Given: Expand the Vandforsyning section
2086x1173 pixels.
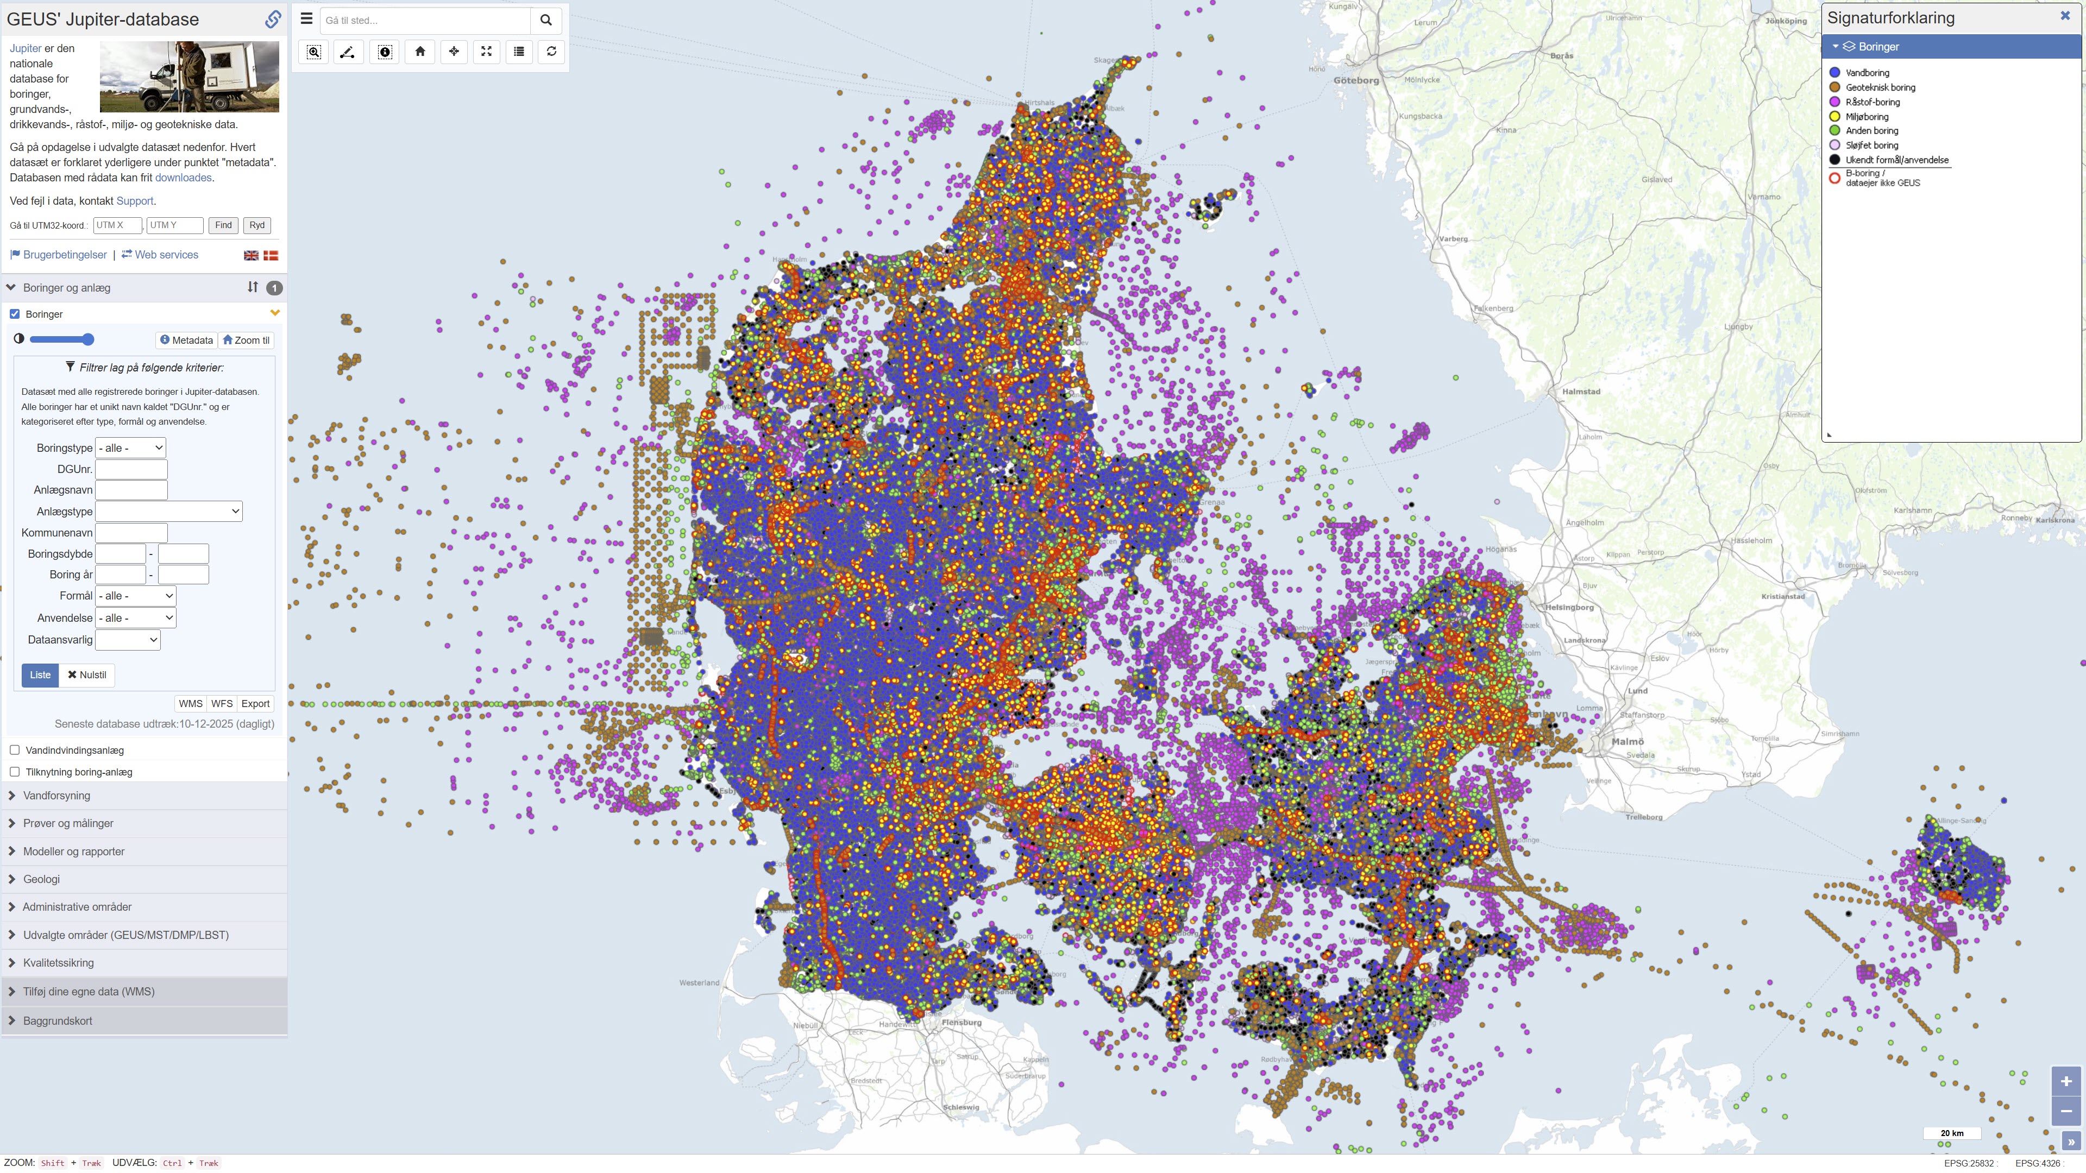Looking at the screenshot, I should [x=56, y=796].
